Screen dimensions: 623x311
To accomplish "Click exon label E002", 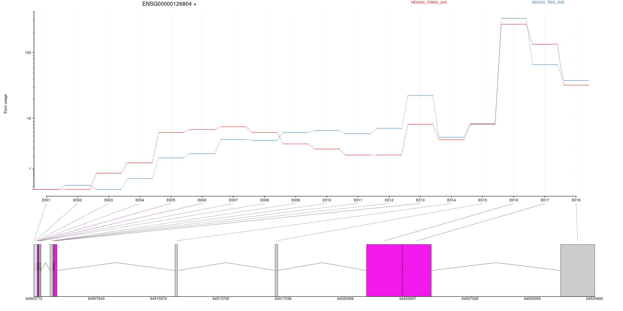I will [77, 200].
